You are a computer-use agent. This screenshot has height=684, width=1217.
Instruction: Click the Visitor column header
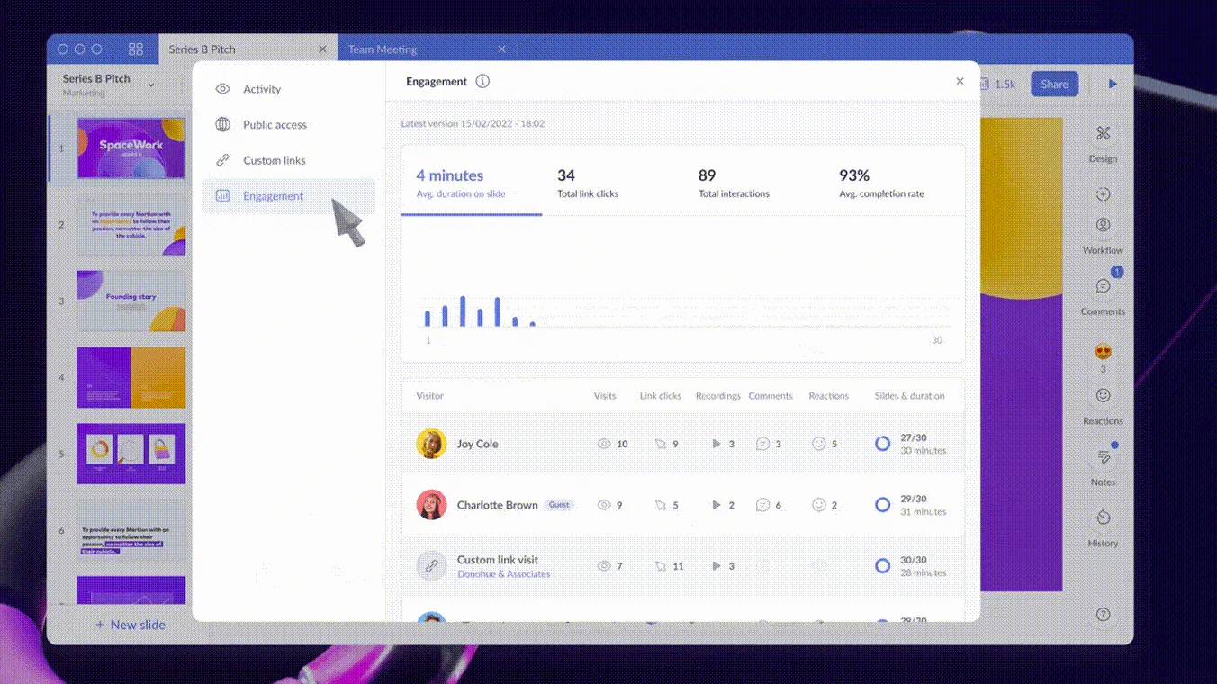click(430, 396)
